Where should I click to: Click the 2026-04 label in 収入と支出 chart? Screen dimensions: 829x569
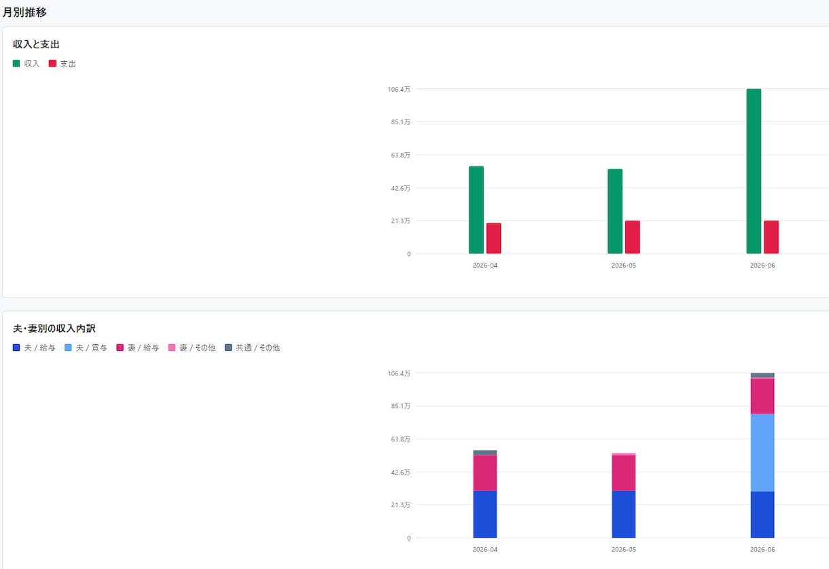[485, 265]
